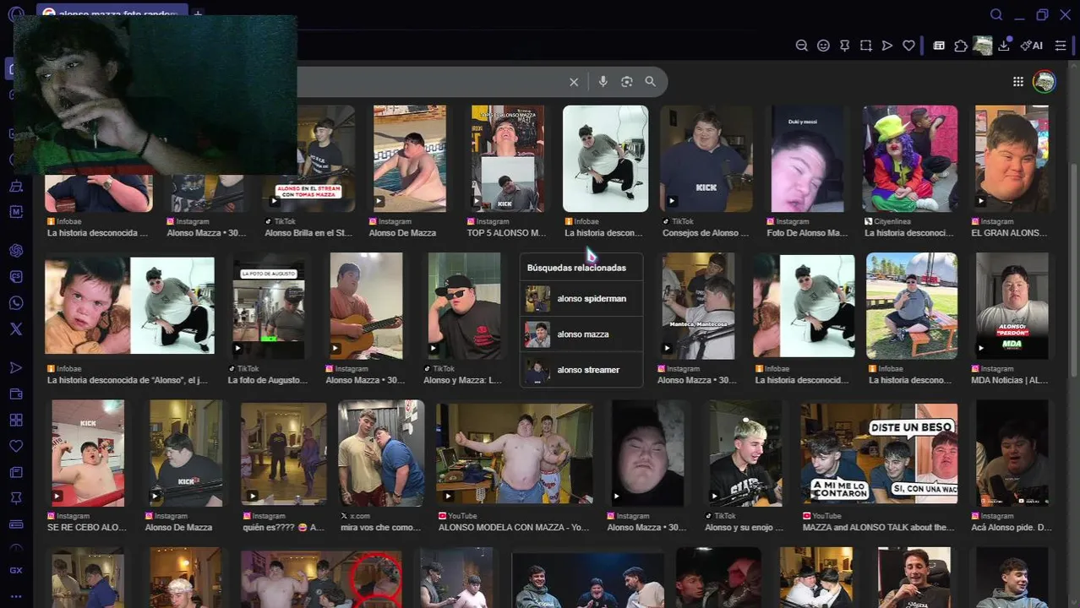Click the 'Búsquedas relacionadas' heading
Screen dimensions: 1080x608
[576, 268]
